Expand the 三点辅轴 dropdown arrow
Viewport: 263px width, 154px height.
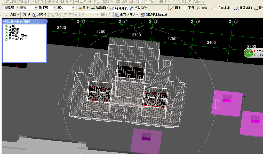(232, 8)
